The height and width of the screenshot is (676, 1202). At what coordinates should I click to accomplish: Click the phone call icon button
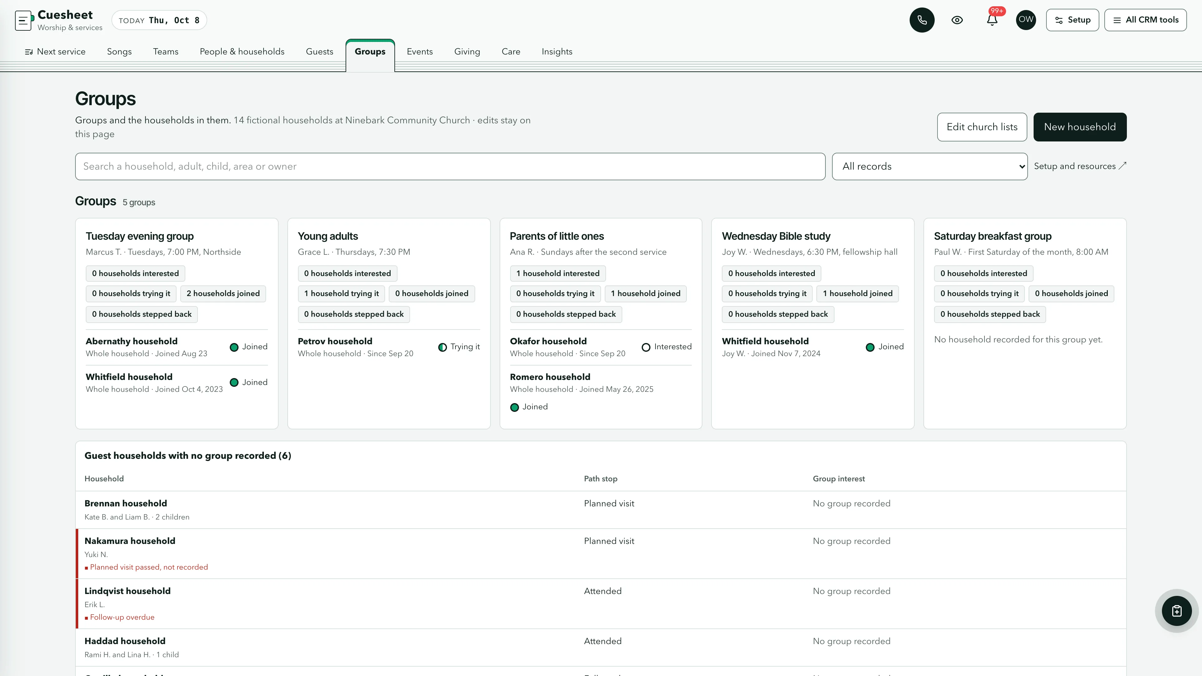922,20
